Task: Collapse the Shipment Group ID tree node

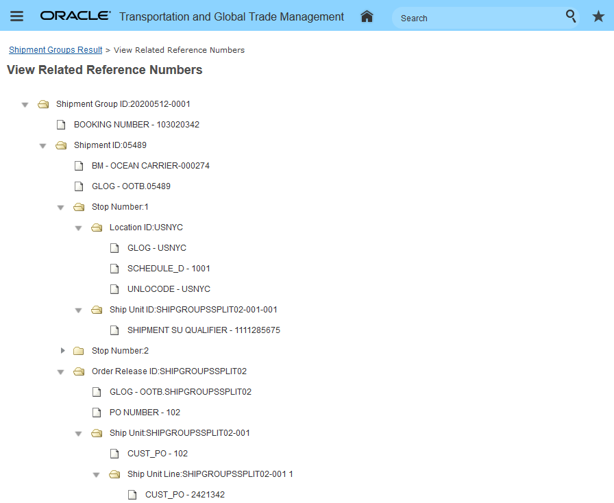Action: (25, 105)
